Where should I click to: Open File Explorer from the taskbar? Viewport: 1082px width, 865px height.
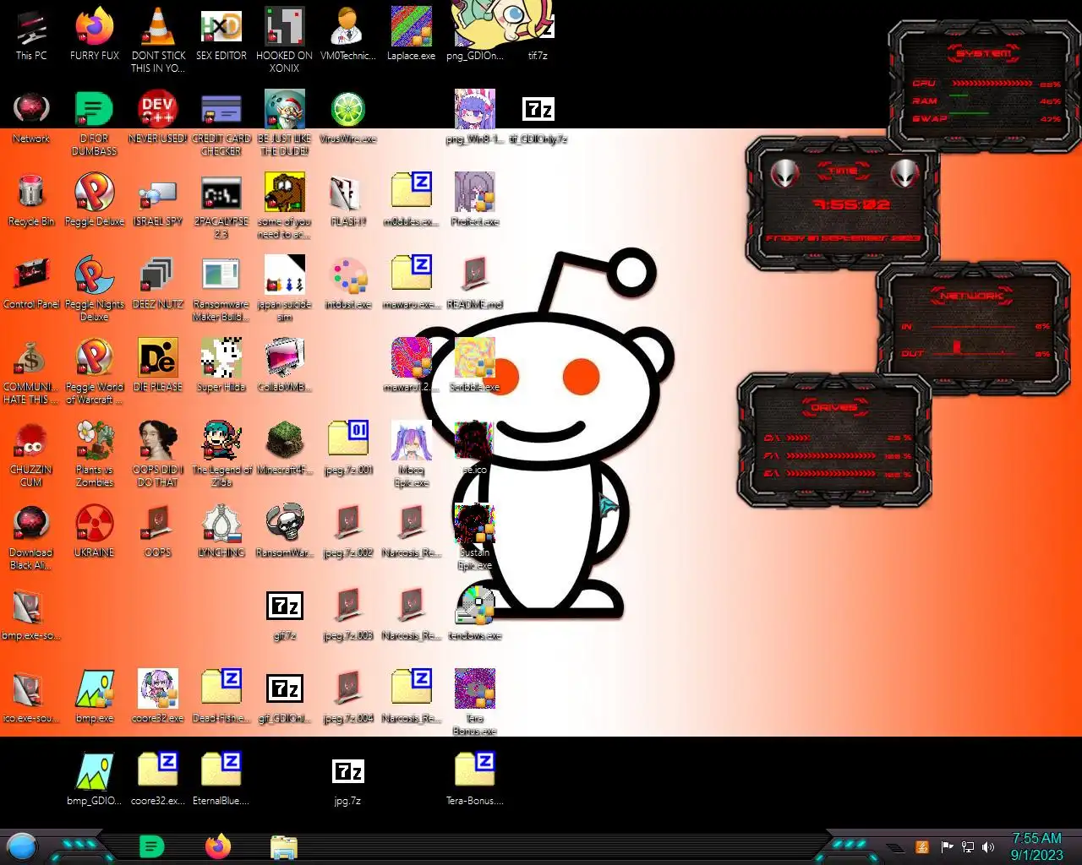(284, 846)
